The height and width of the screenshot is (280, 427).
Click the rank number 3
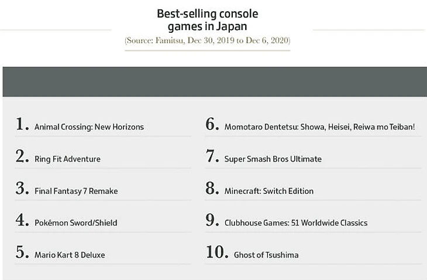pyautogui.click(x=22, y=189)
